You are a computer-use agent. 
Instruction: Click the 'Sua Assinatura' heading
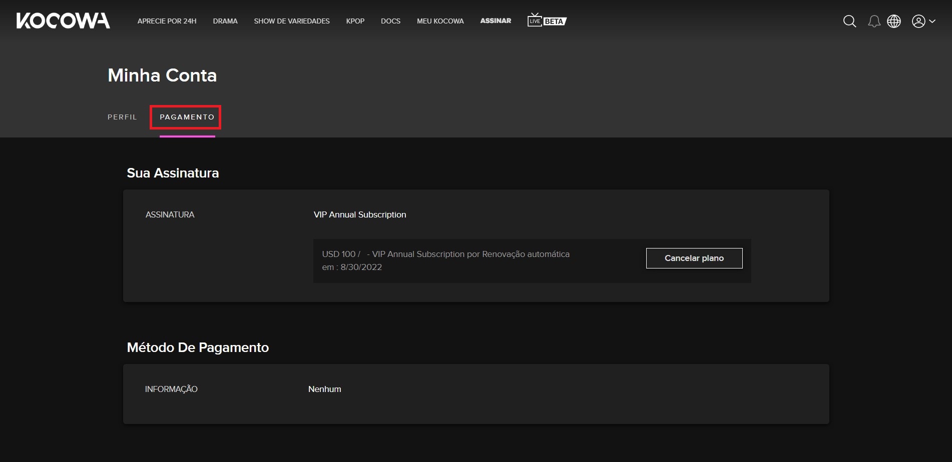click(x=173, y=173)
